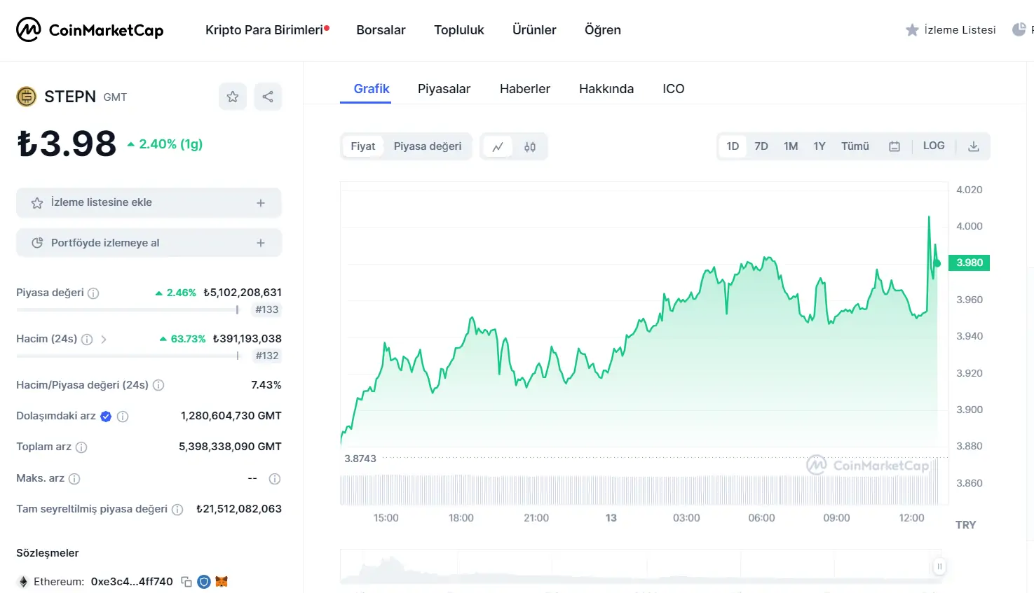Switch to the Grafik tab

pos(372,89)
